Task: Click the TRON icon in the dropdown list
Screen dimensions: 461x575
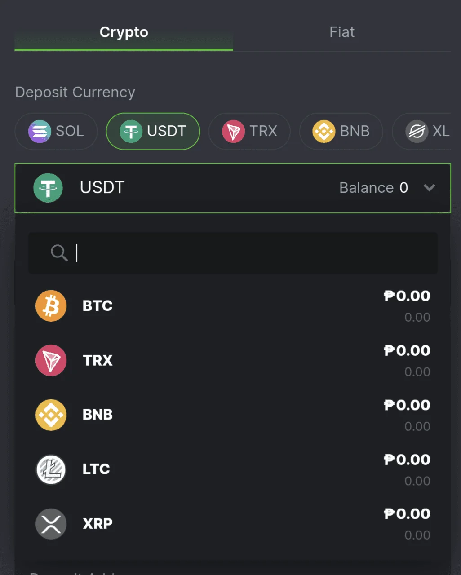Action: [x=51, y=360]
